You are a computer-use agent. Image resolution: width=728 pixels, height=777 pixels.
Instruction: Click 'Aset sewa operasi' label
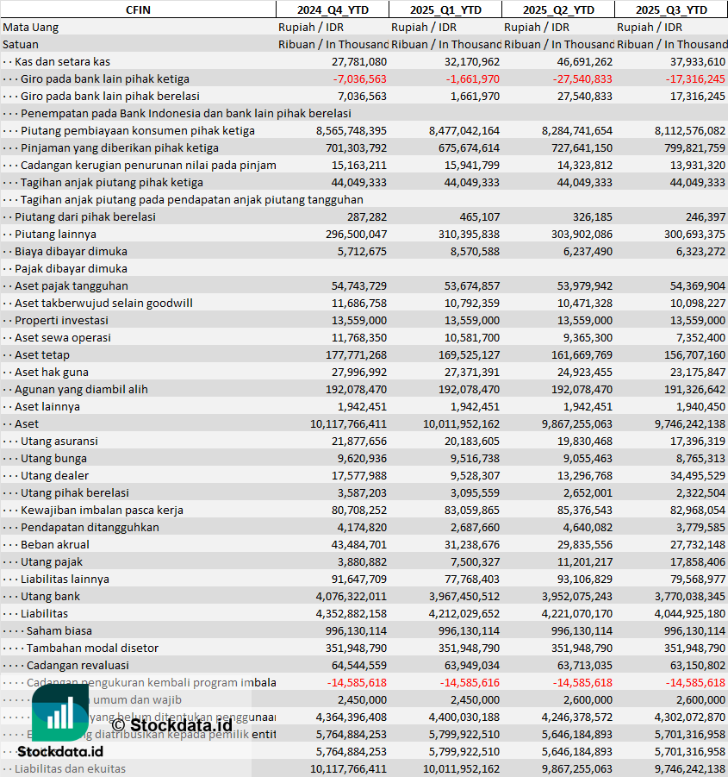point(63,338)
